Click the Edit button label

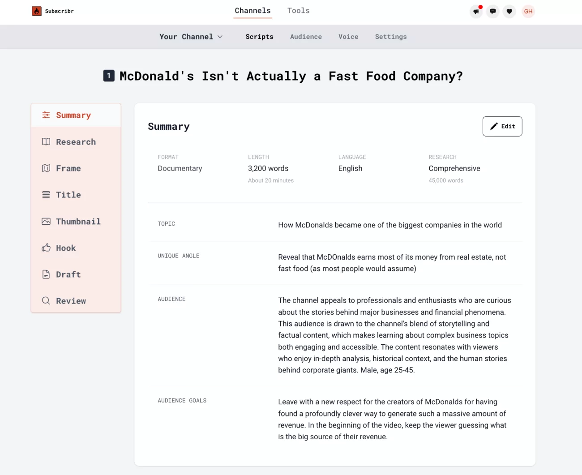click(508, 126)
